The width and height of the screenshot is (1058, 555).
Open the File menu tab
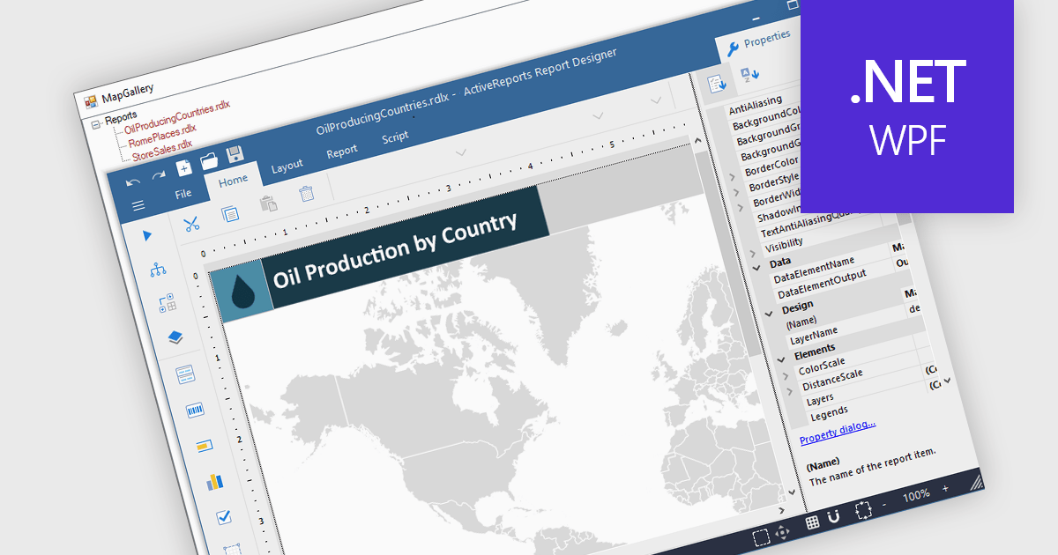pyautogui.click(x=183, y=194)
